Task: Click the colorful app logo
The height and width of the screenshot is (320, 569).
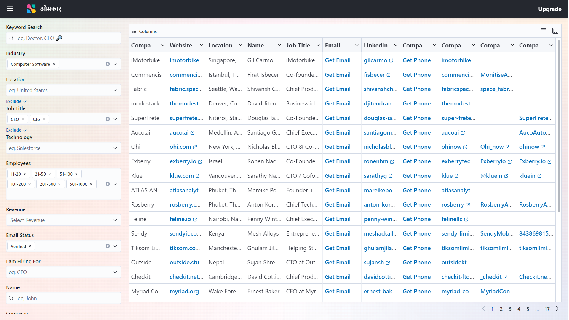Action: coord(31,9)
